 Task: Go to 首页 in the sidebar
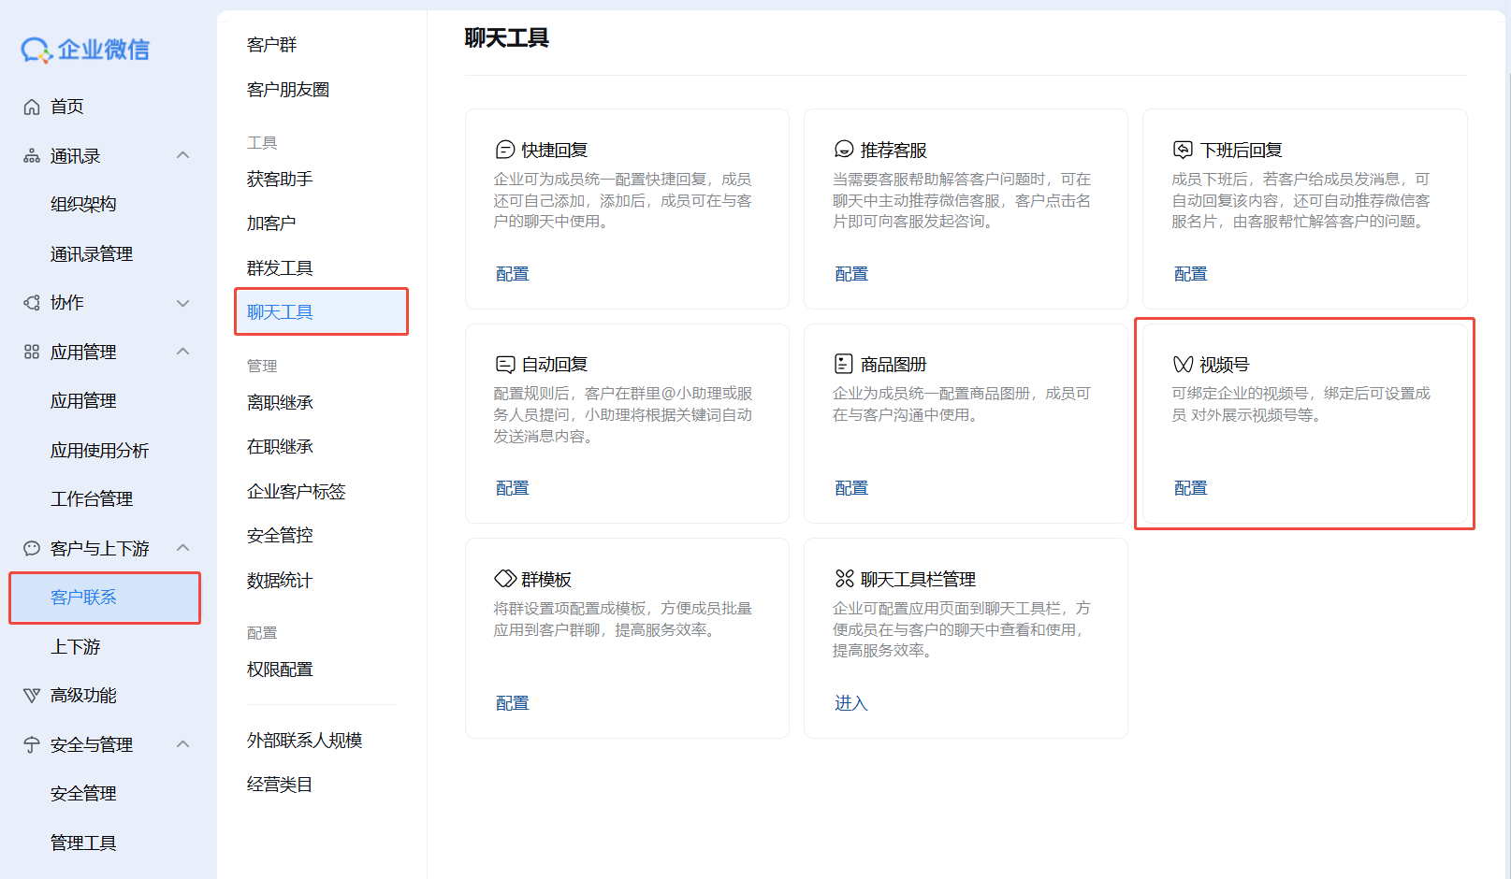66,107
